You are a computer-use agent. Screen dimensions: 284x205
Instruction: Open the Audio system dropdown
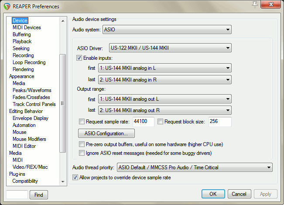pos(167,30)
